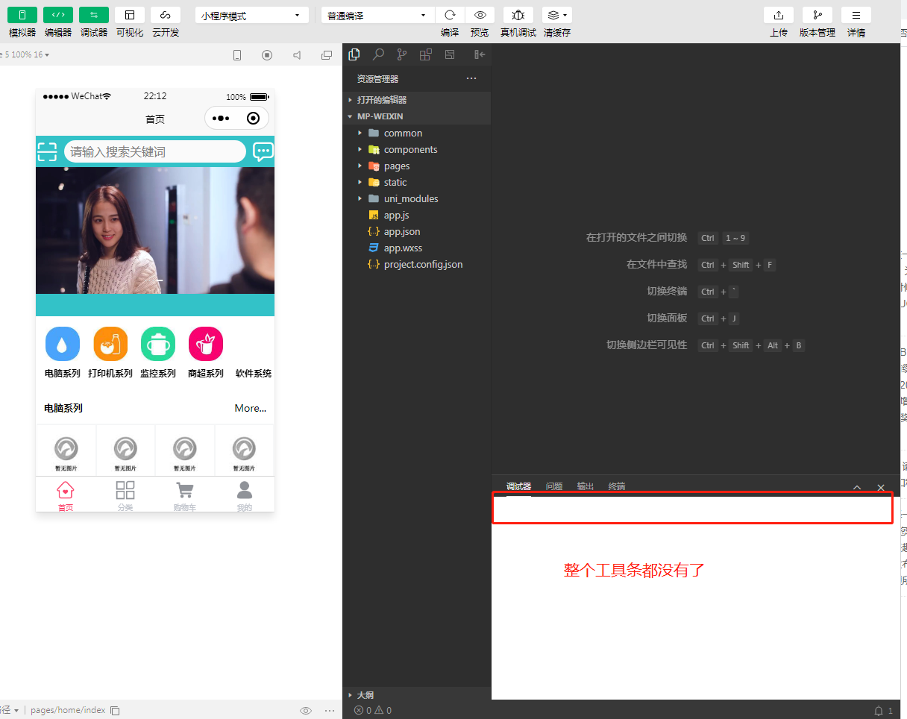
Task: Click the scan QR icon in simulator
Action: [48, 151]
